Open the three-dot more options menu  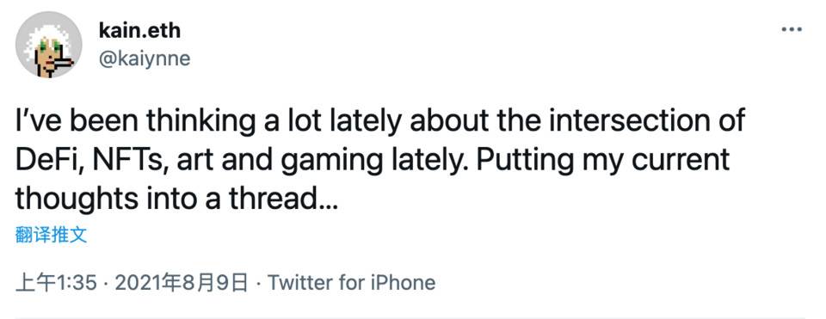791,30
